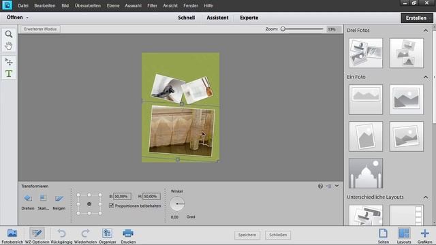436x245 pixels.
Task: Switch to Experte mode tab
Action: 249,18
